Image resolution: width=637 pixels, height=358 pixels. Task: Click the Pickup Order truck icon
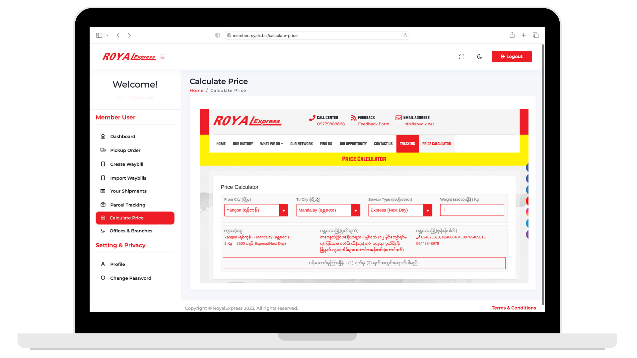coord(103,150)
